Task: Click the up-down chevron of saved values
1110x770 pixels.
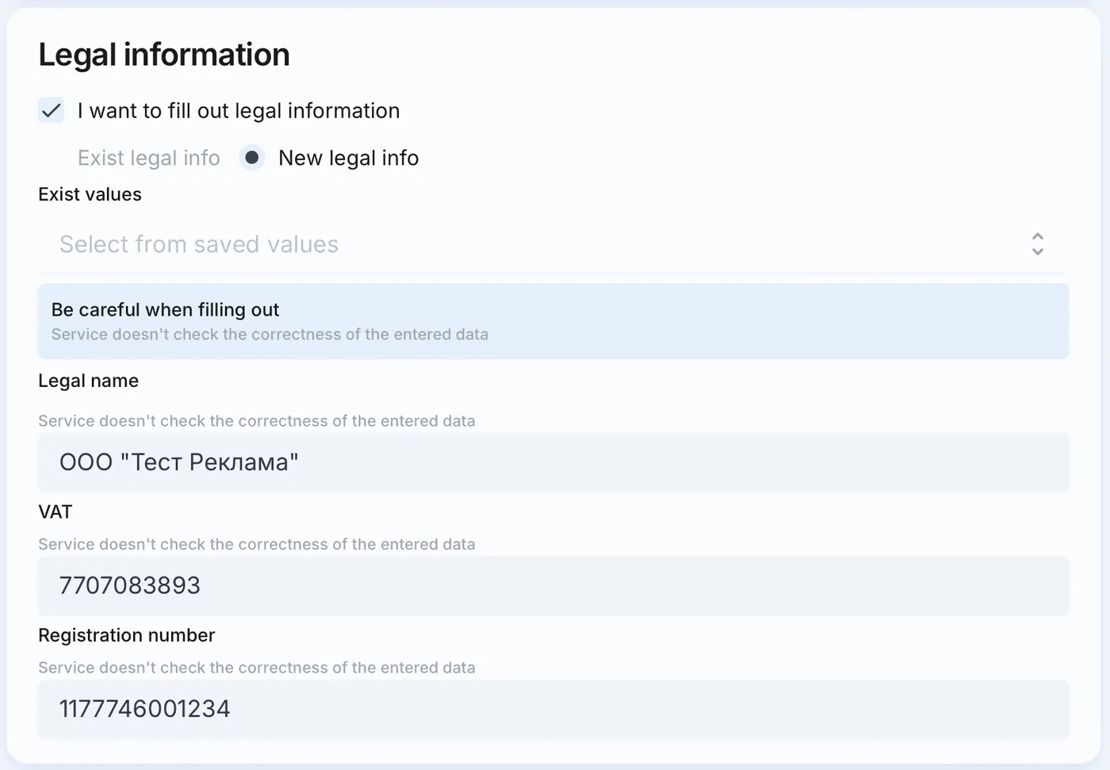Action: coord(1038,244)
